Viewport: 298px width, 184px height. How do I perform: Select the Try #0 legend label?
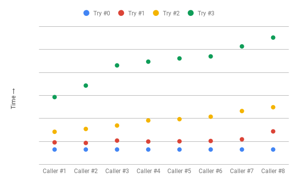coord(102,13)
